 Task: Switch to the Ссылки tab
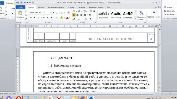click(x=71, y=7)
